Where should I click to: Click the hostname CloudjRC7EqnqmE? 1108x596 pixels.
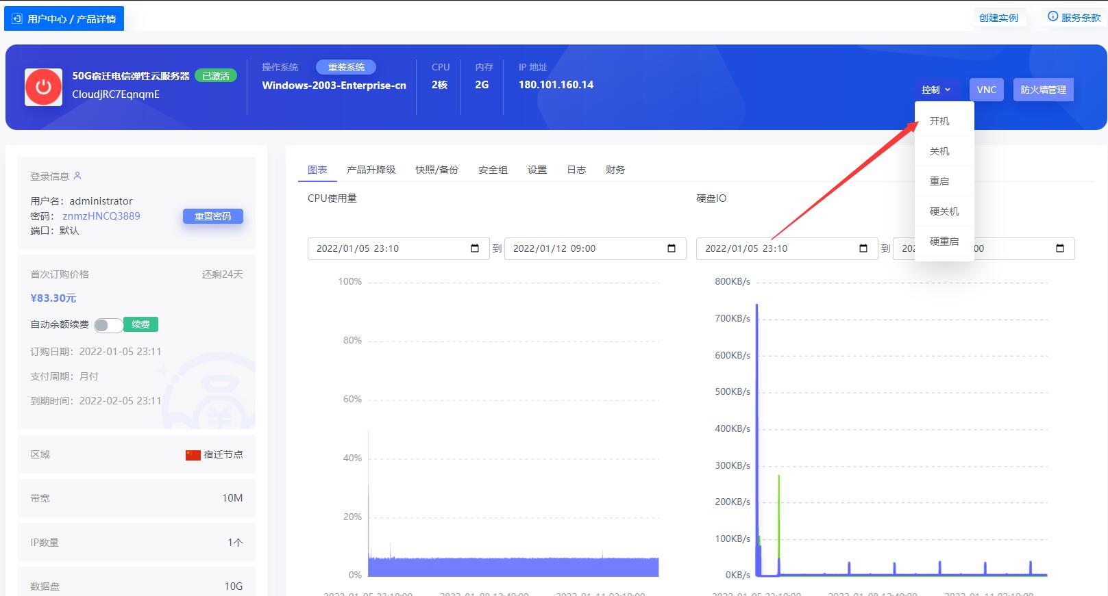pos(116,94)
